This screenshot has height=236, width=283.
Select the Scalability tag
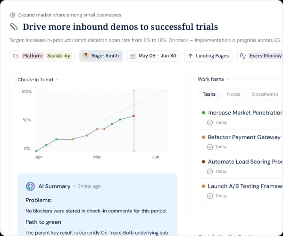(58, 56)
